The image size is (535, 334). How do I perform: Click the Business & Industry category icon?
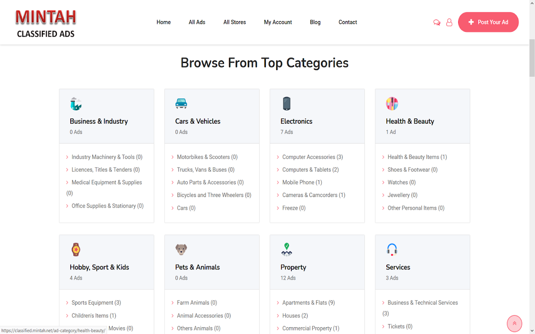(x=76, y=104)
